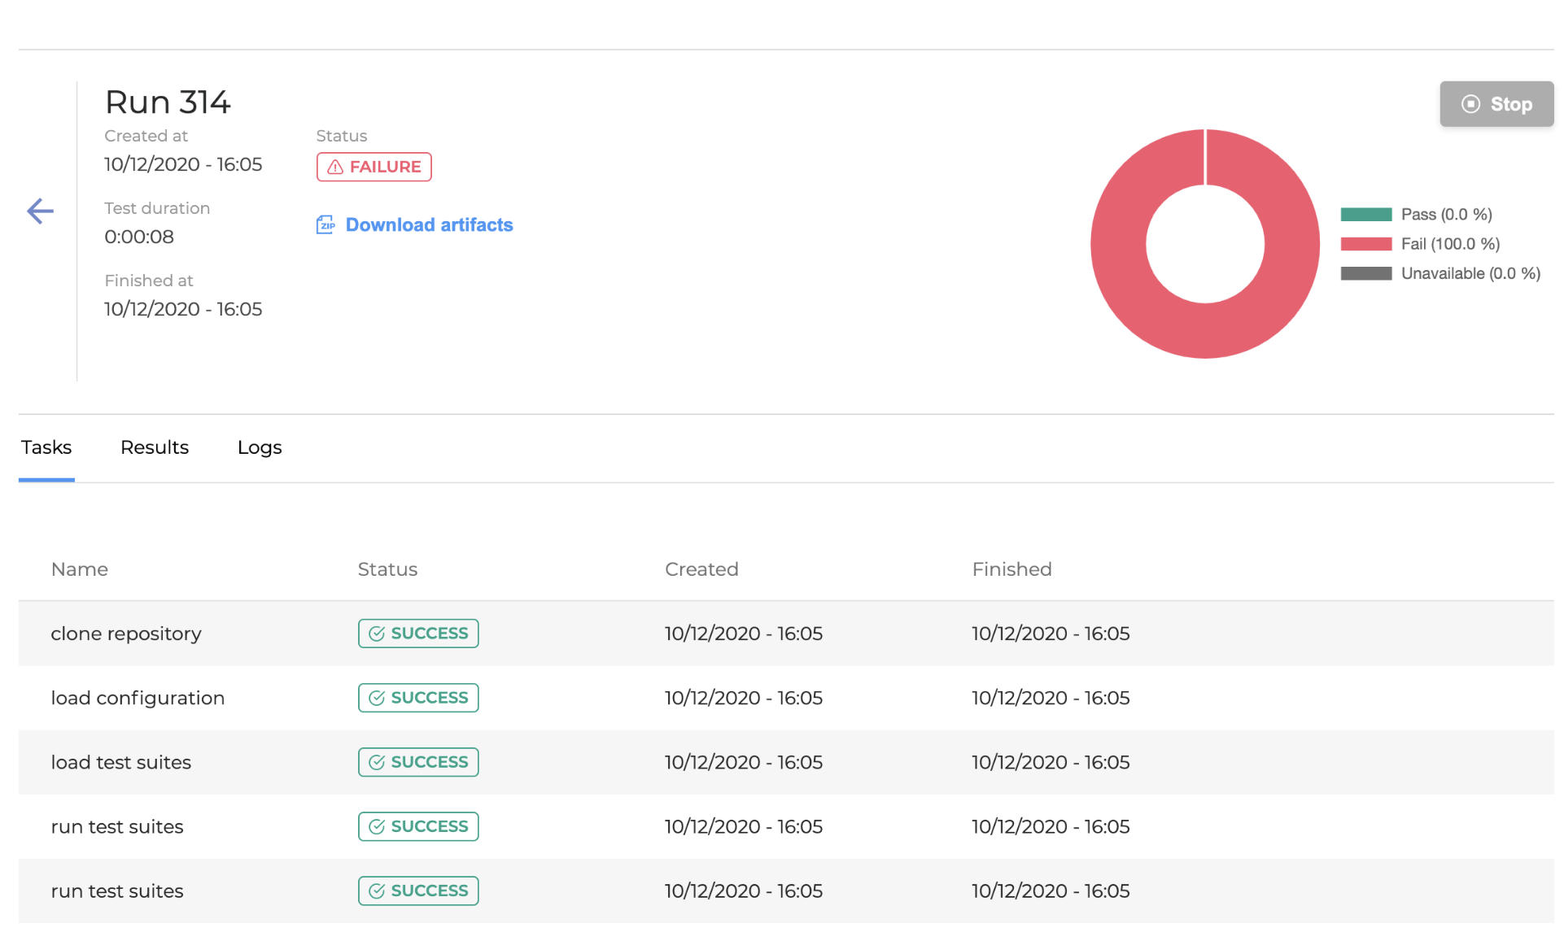
Task: Click the back arrow icon
Action: pos(40,211)
